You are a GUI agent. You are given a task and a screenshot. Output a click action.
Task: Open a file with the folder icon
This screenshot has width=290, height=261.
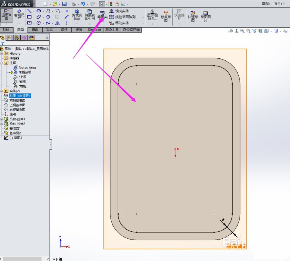(55, 4)
